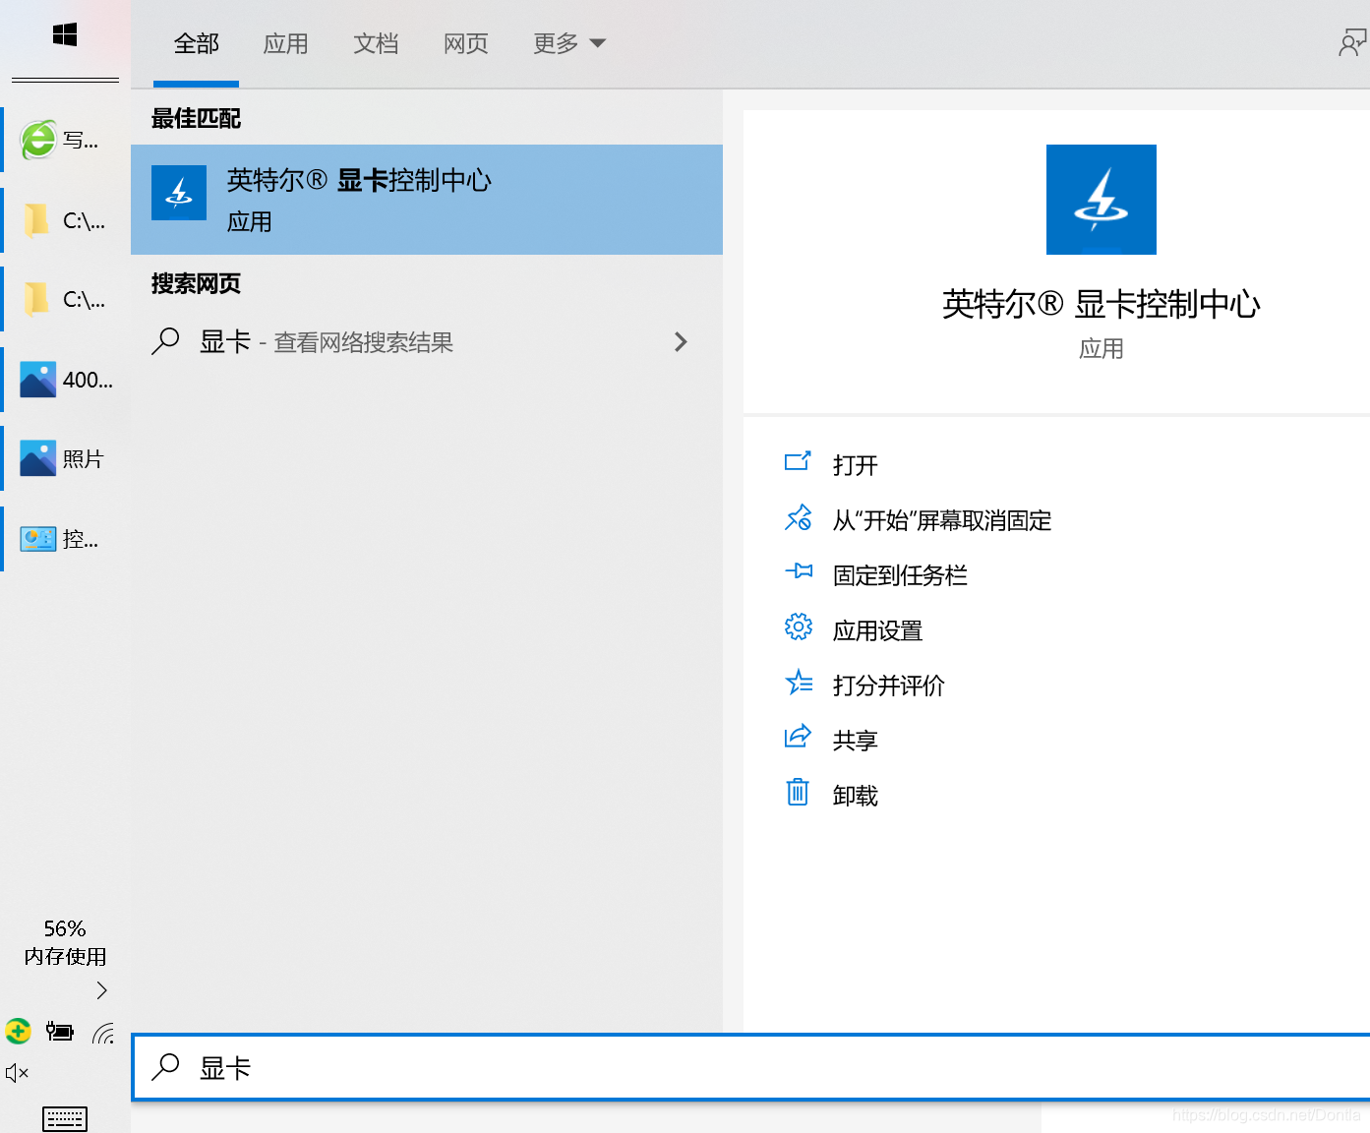The width and height of the screenshot is (1370, 1133).
Task: Switch to the 网页 tab
Action: 466,43
